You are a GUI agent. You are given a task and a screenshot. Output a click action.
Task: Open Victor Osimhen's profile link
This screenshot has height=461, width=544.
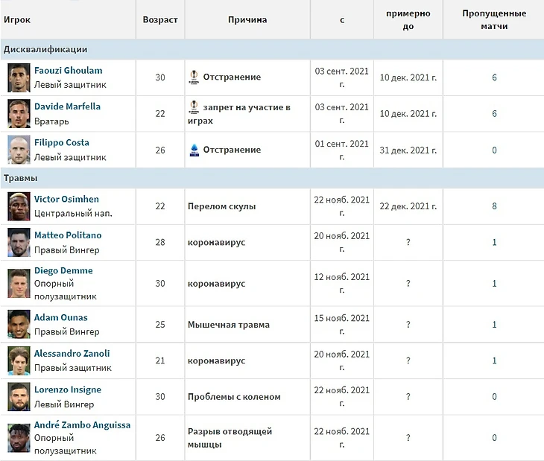coord(66,199)
